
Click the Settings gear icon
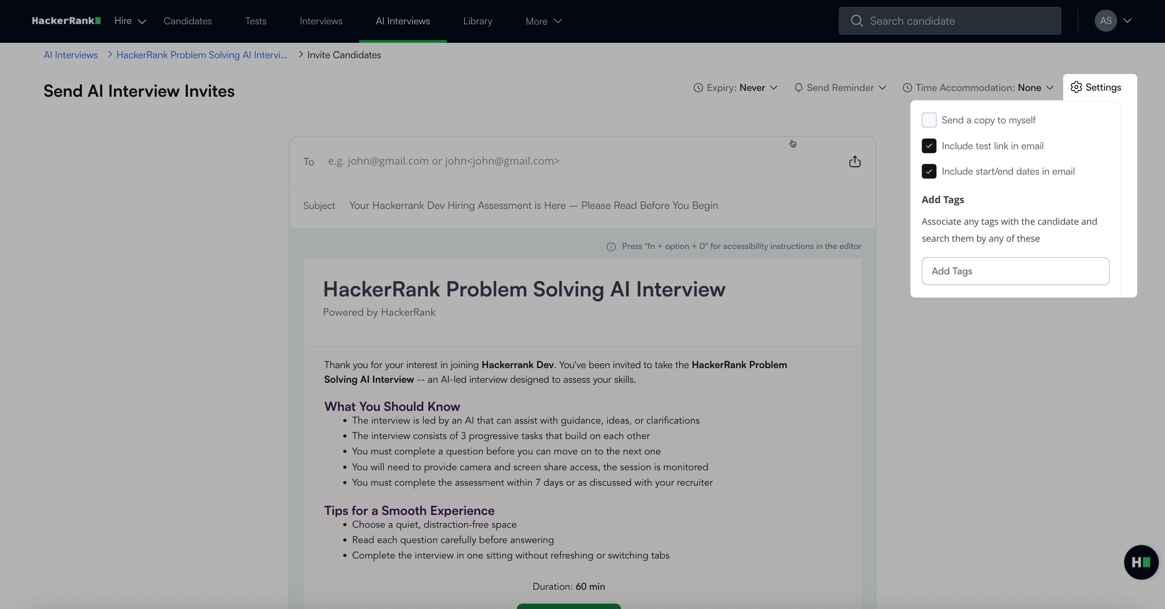click(x=1076, y=87)
